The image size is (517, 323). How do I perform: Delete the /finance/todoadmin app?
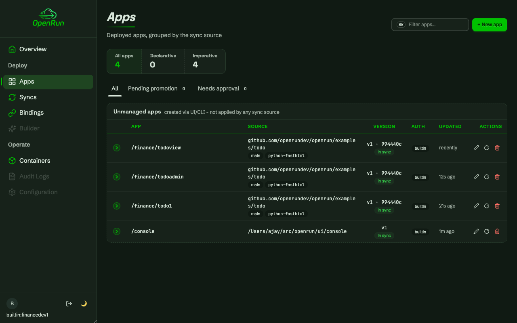(x=497, y=177)
